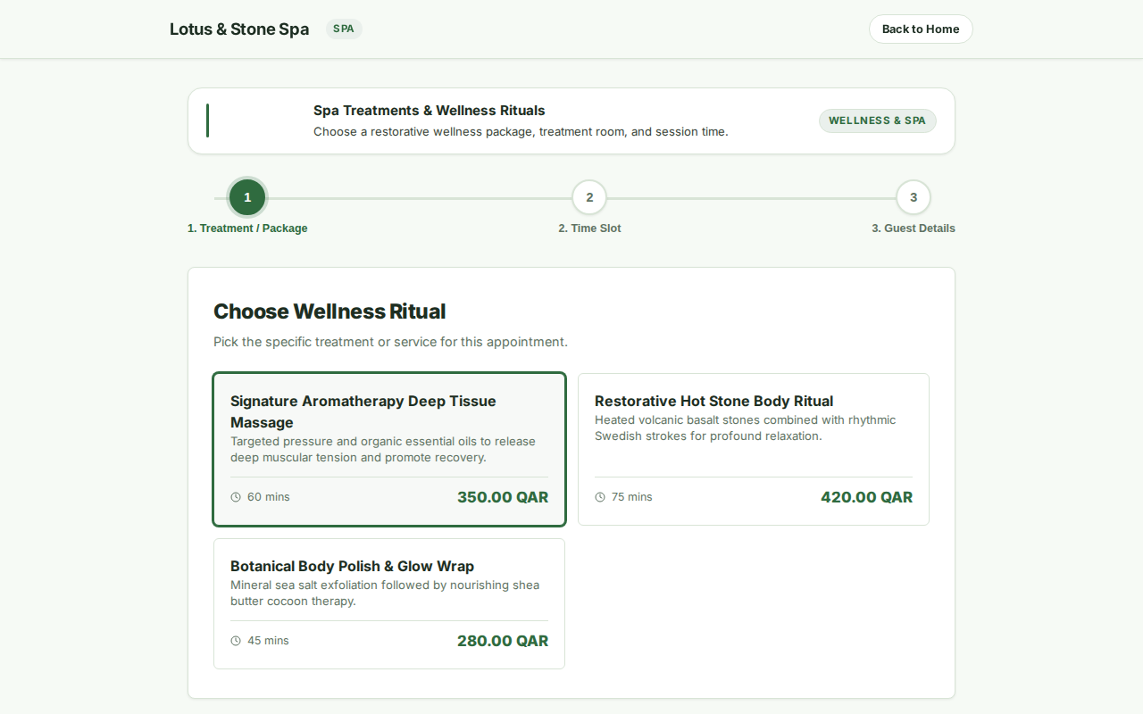Click the 'Choose a restorative wellness package' subtitle
Viewport: 1143px width, 714px height.
(x=521, y=132)
